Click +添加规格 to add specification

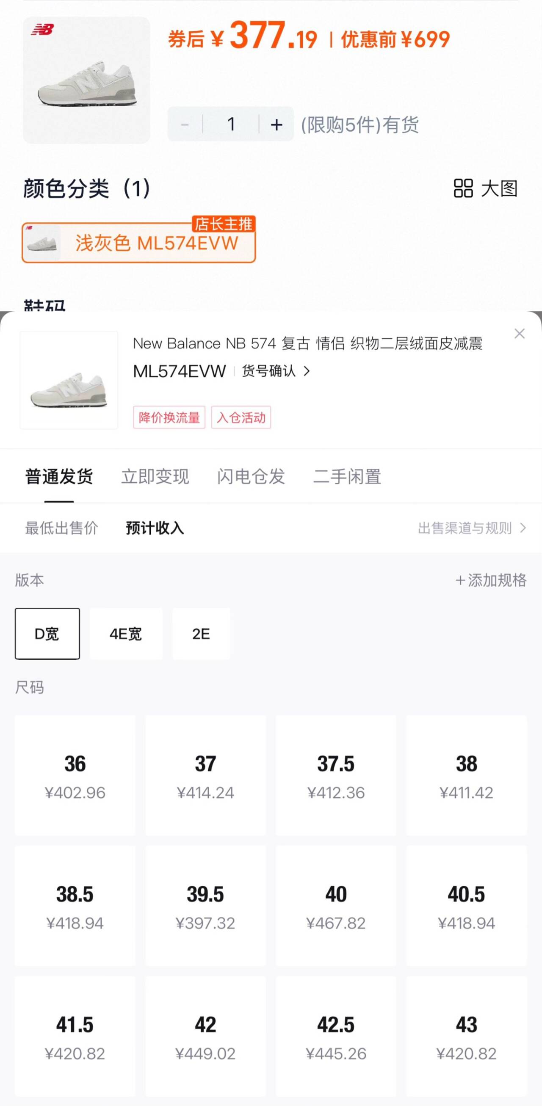click(491, 580)
